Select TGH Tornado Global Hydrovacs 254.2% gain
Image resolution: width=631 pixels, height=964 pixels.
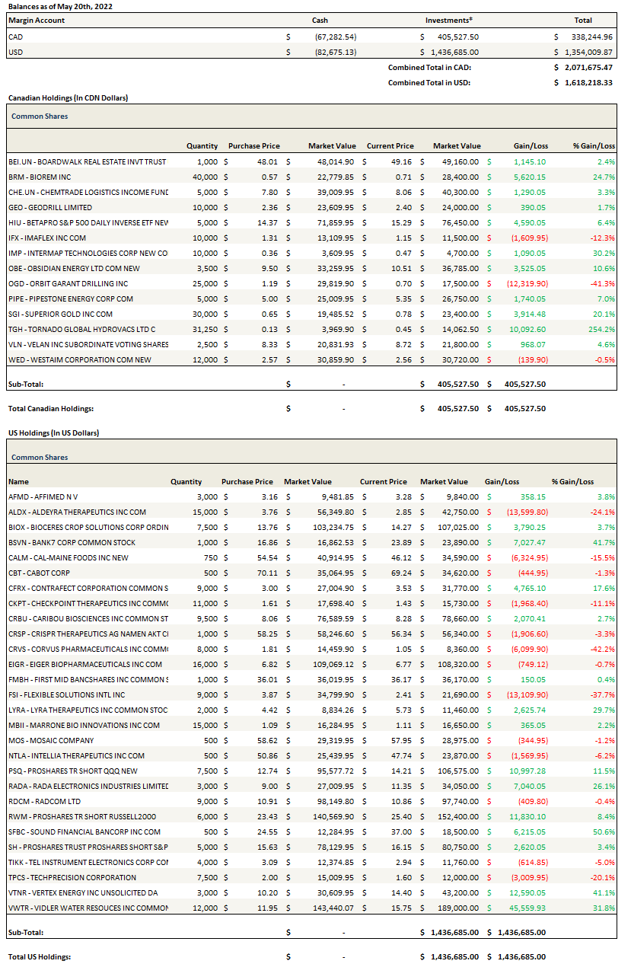[601, 329]
